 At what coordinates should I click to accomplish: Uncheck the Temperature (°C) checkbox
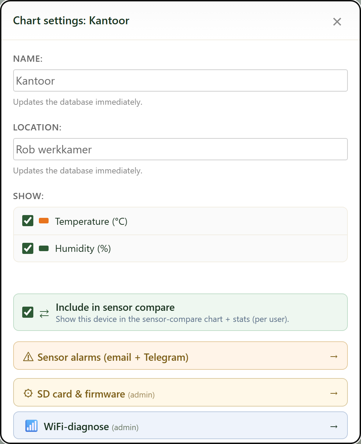point(28,221)
